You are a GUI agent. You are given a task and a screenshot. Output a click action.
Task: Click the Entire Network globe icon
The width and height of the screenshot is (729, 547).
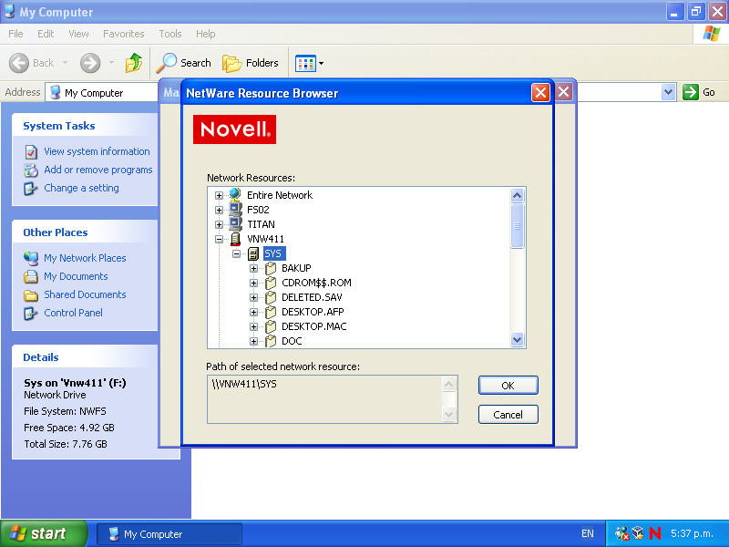click(x=235, y=194)
